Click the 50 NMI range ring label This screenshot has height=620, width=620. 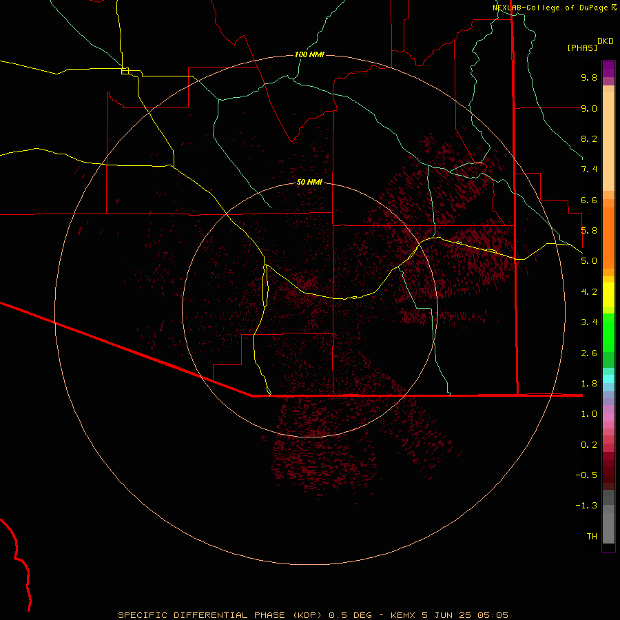click(x=309, y=183)
